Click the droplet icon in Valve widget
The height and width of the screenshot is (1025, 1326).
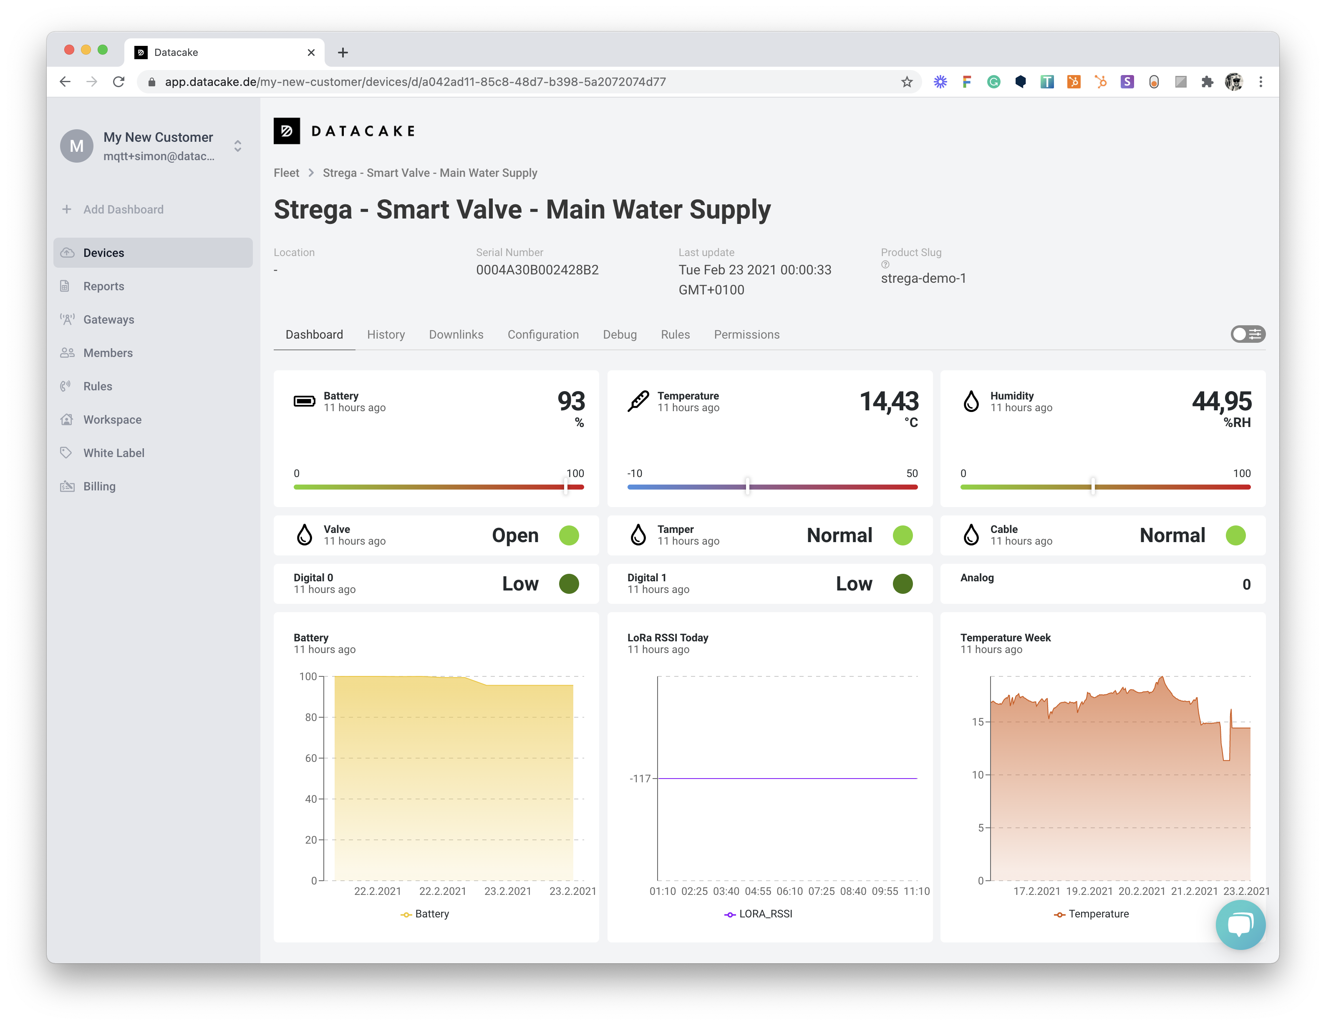tap(304, 535)
